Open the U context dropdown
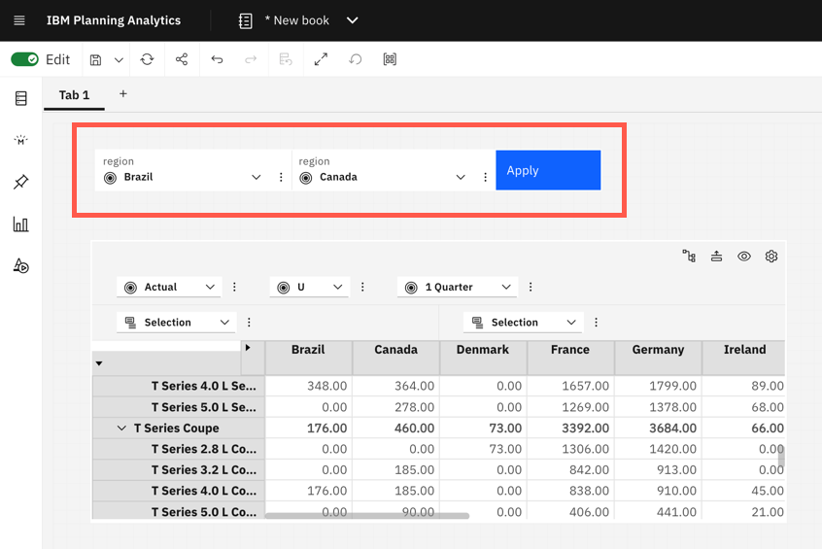 (309, 287)
